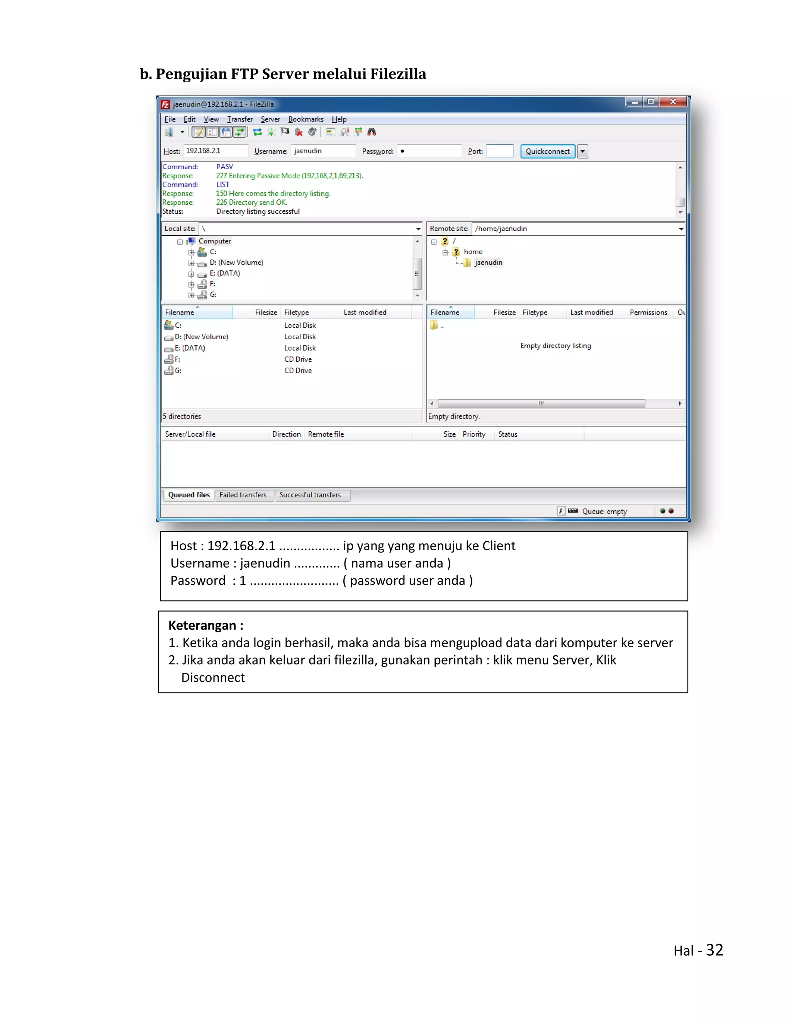Collapse the Computer tree node
Image resolution: width=791 pixels, height=1024 pixels.
[x=180, y=242]
